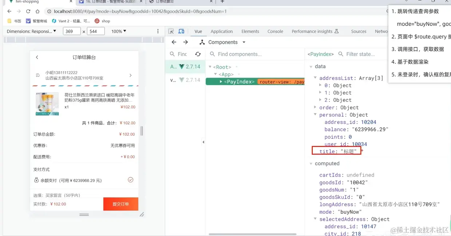View site information icon in address bar
Image resolution: width=451 pixels, height=236 pixels.
(49, 11)
